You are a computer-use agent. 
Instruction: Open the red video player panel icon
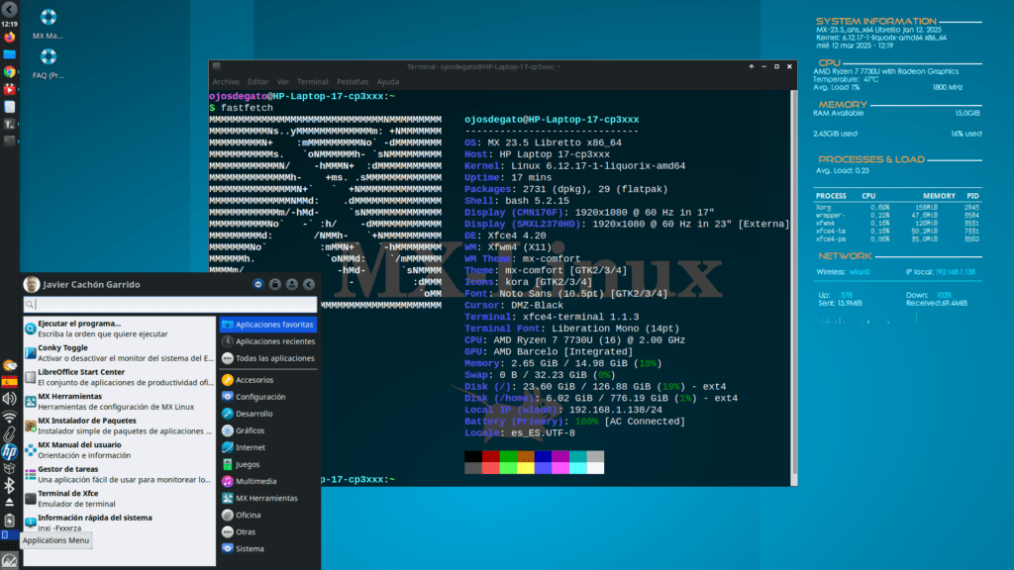pyautogui.click(x=9, y=89)
